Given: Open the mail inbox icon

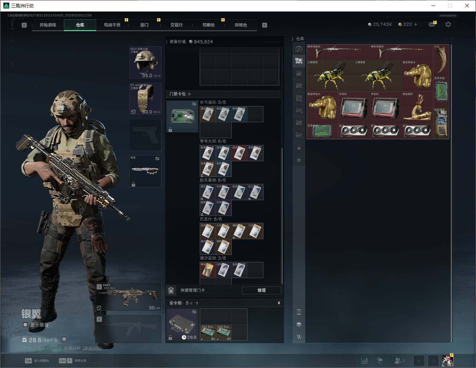Looking at the screenshot, I should pos(431,24).
